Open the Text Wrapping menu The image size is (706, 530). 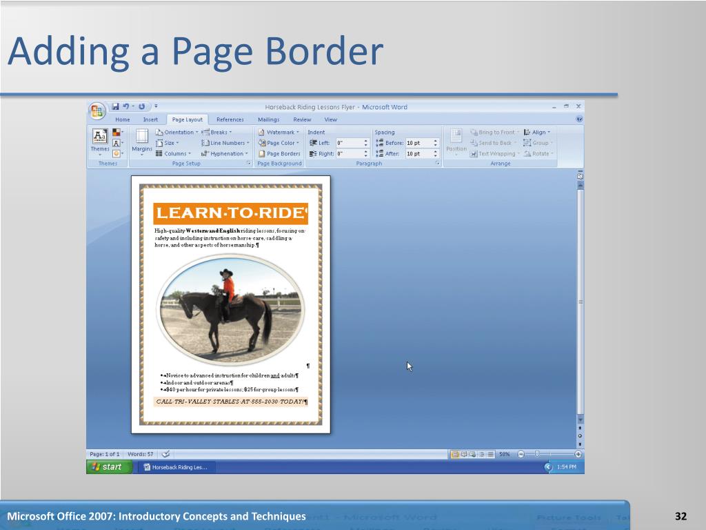point(495,153)
